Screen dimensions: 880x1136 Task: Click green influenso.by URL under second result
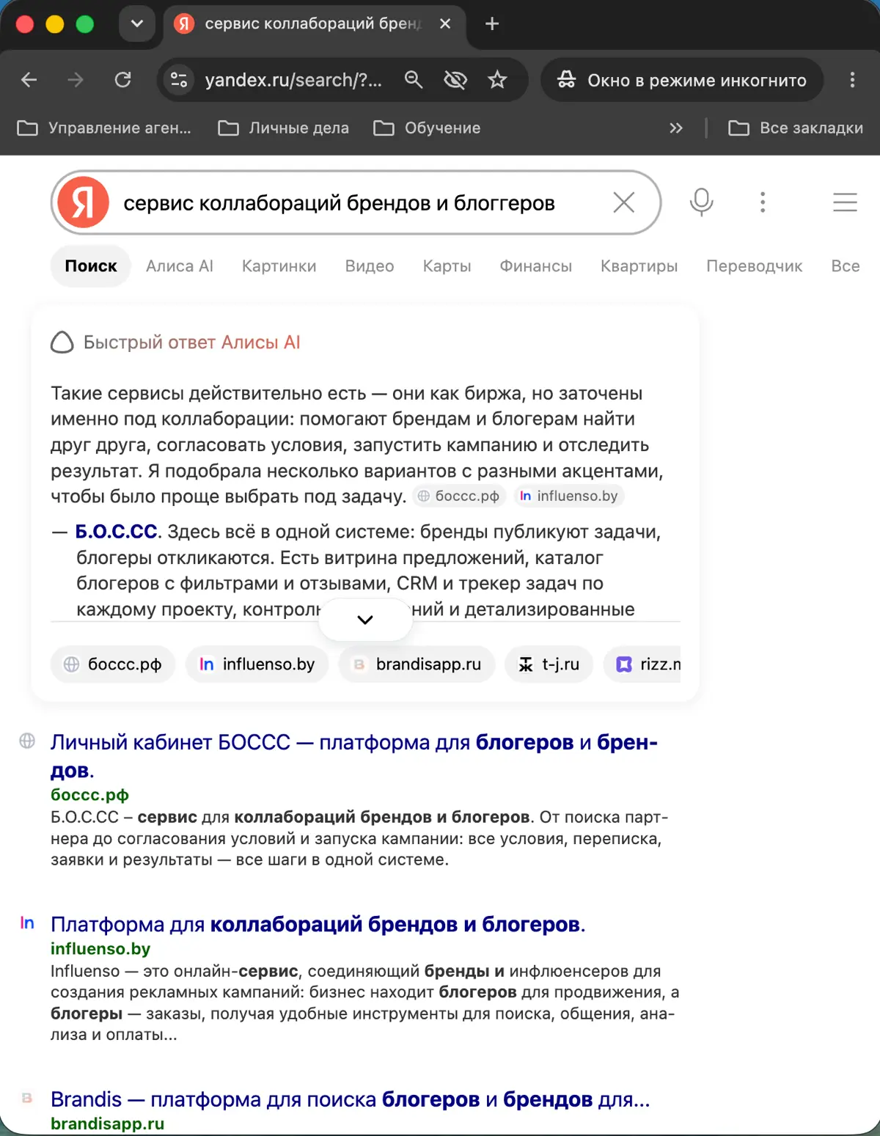pyautogui.click(x=100, y=949)
